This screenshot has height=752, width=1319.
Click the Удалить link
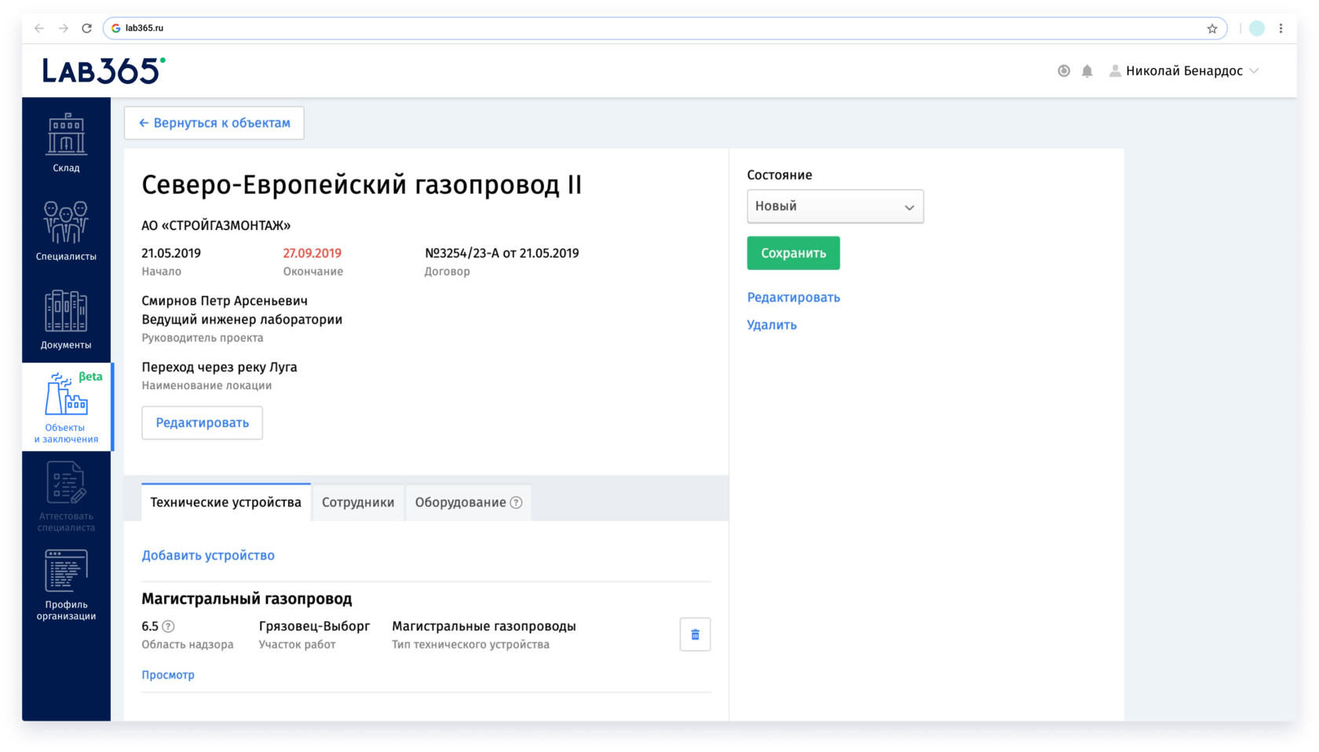772,325
